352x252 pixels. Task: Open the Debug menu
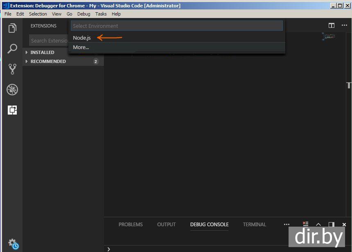point(83,14)
